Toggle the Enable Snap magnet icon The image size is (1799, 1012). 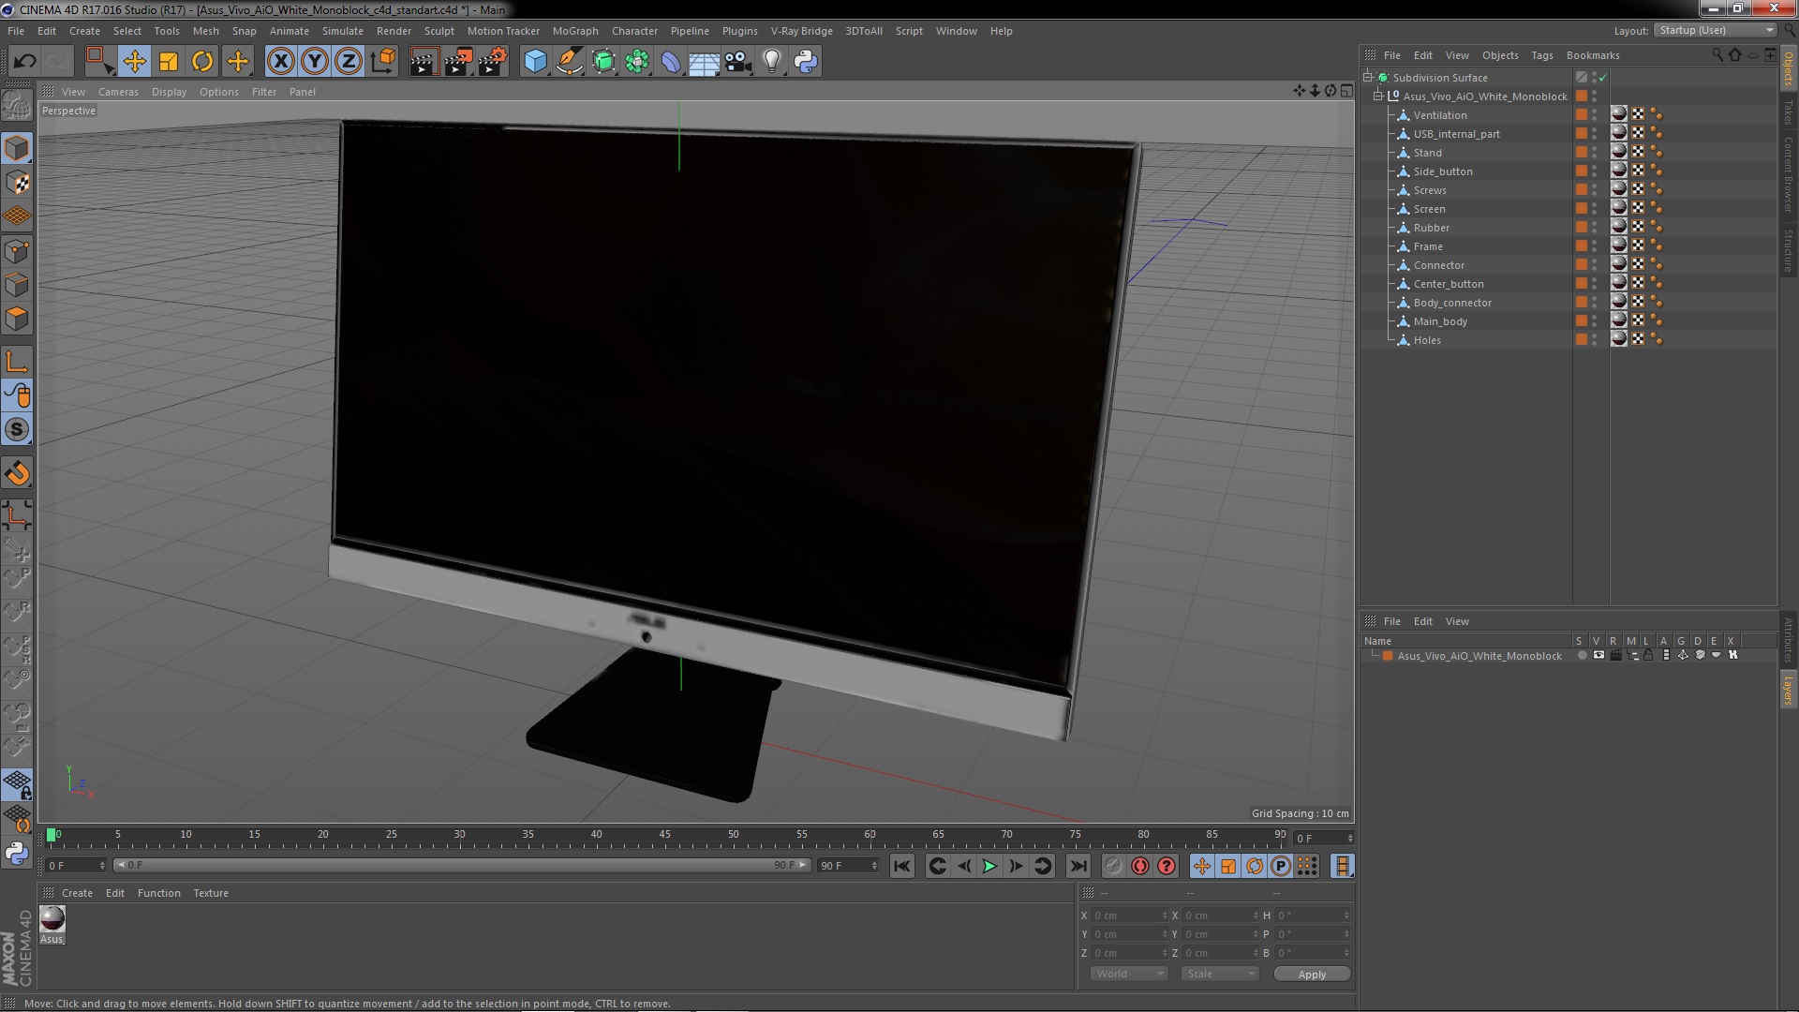pyautogui.click(x=17, y=473)
